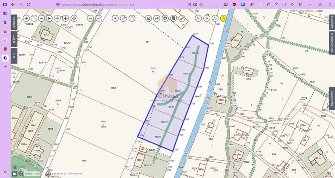Increase label size with A+ button
The width and height of the screenshot is (335, 178).
click(x=215, y=18)
